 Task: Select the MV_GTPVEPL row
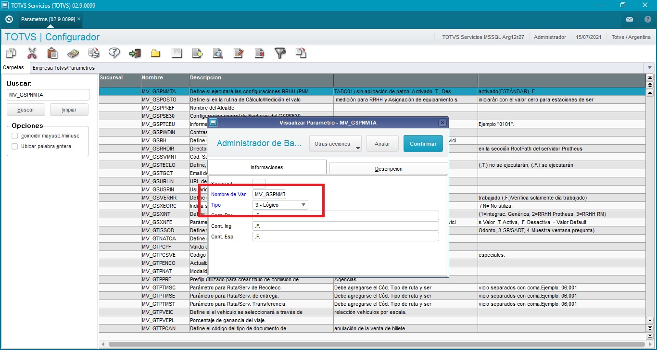click(372, 320)
